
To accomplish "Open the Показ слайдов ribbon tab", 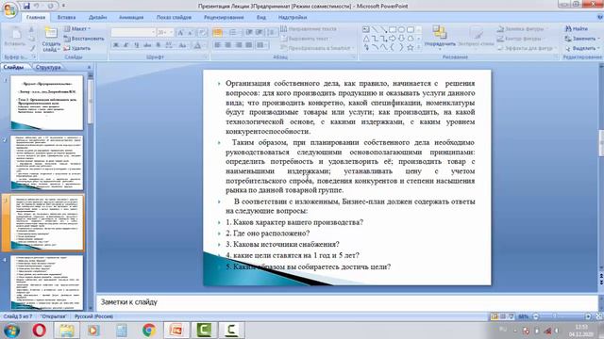I will pos(174,17).
